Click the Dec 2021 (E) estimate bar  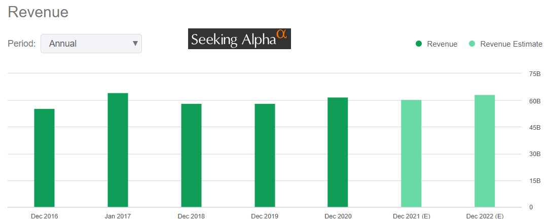411,154
